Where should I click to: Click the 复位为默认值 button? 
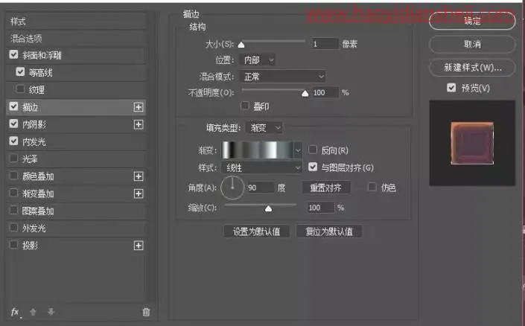[329, 231]
